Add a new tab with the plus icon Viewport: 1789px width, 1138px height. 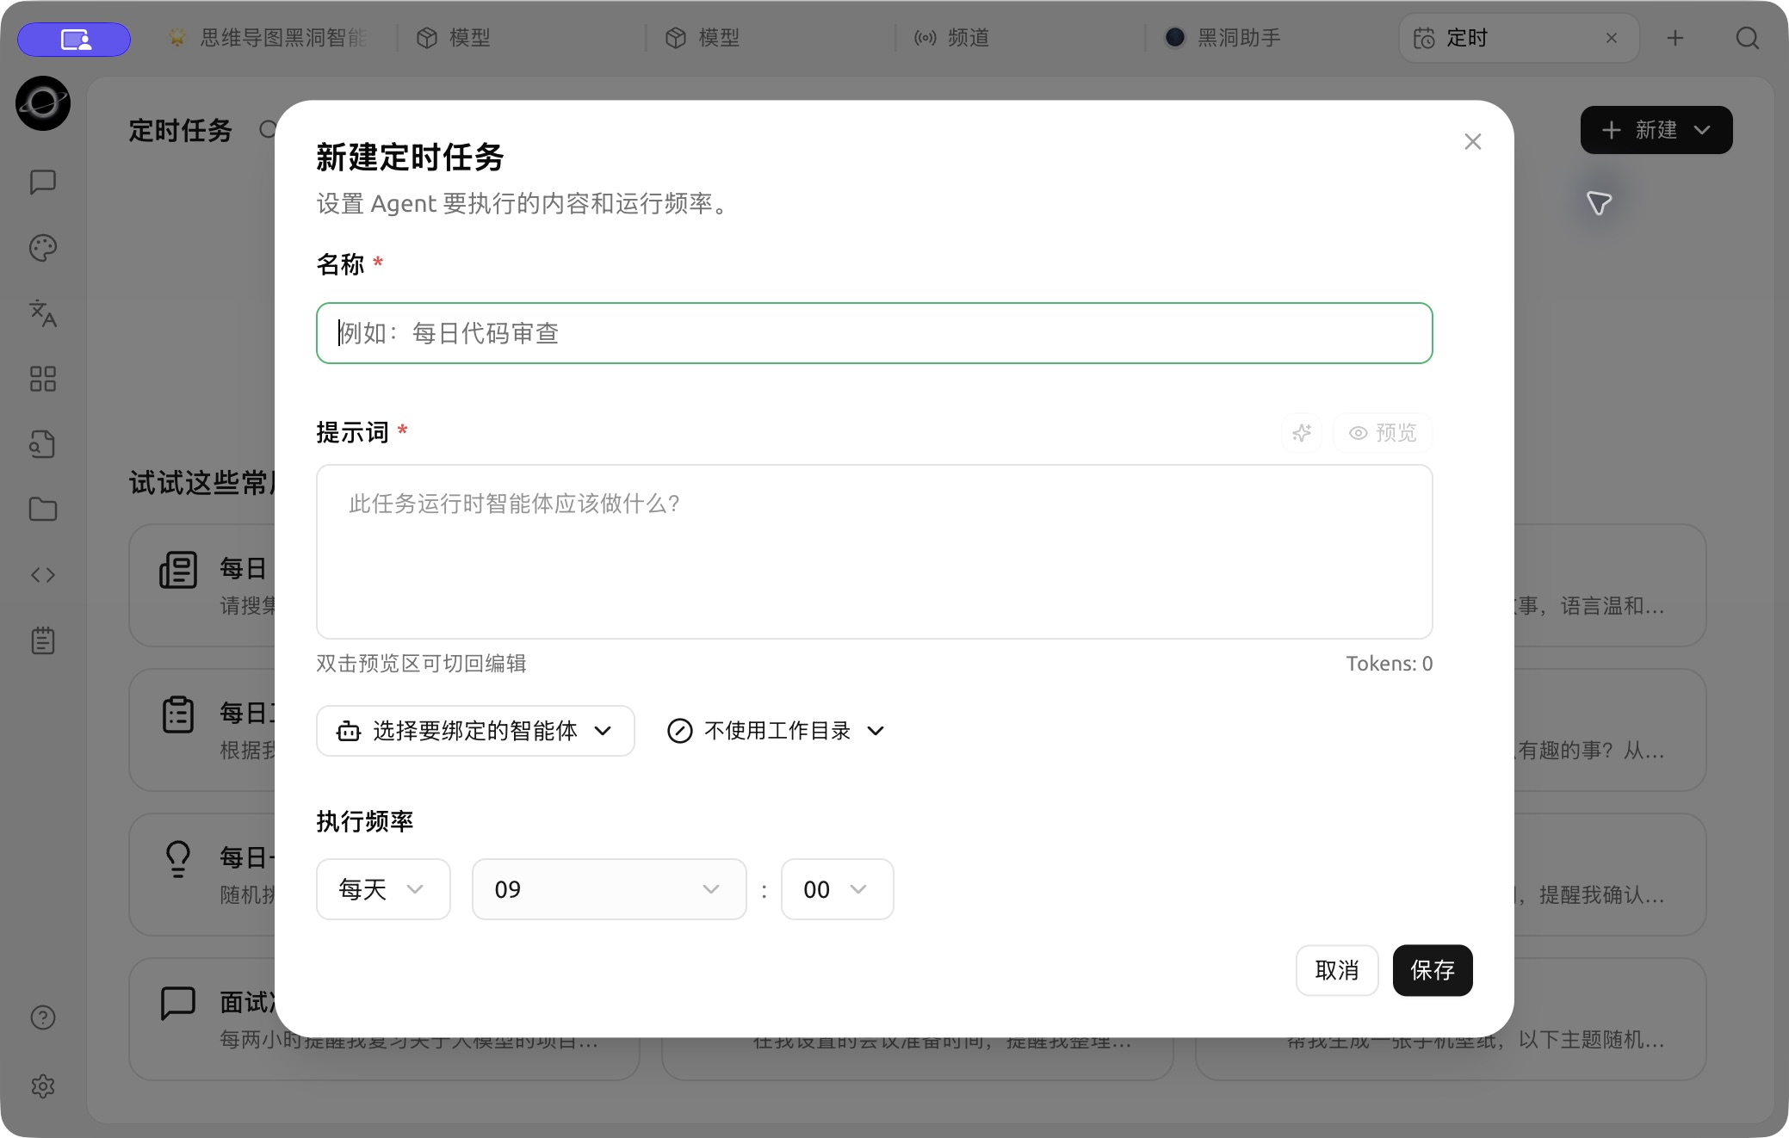point(1674,38)
